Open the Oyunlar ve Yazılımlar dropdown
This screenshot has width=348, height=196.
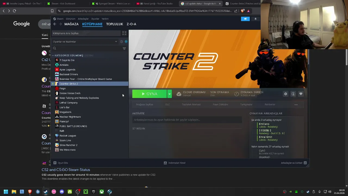click(x=85, y=42)
